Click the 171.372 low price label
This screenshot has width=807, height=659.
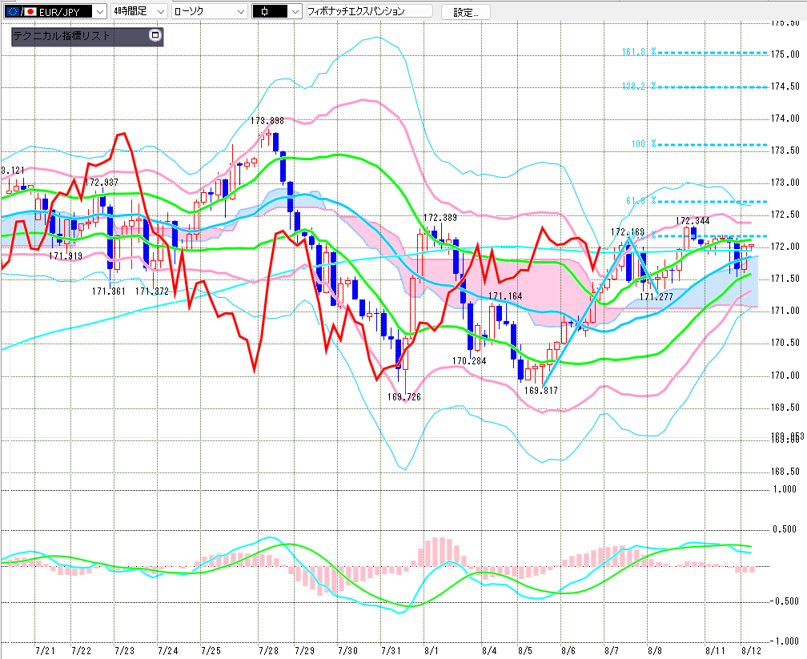pos(152,291)
